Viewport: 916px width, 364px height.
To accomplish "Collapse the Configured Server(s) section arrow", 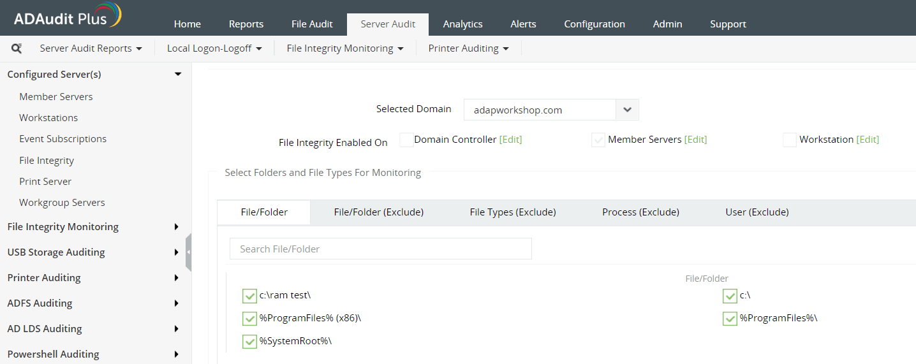I will pos(178,74).
